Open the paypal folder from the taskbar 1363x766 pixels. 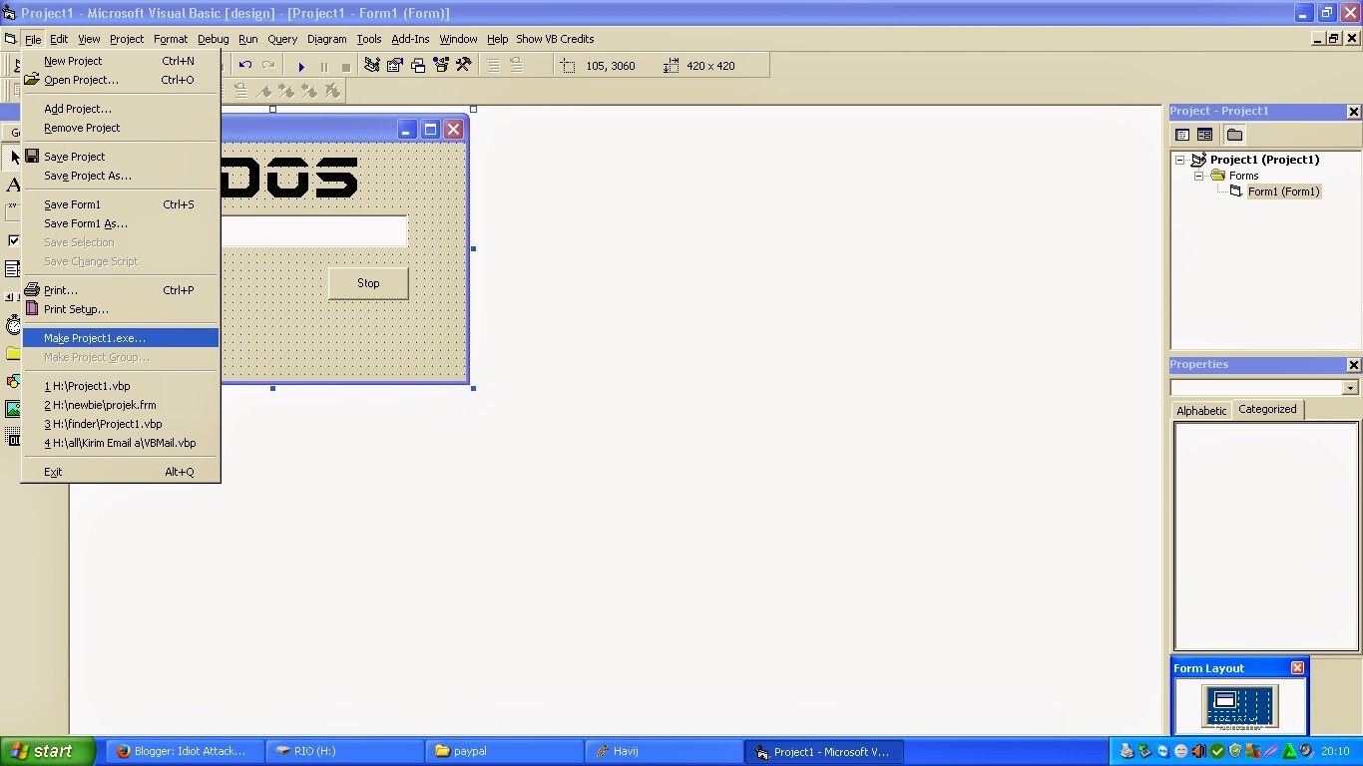click(505, 751)
